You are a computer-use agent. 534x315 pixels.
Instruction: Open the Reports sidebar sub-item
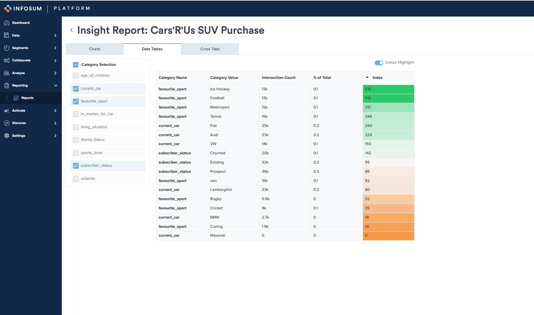coord(27,98)
